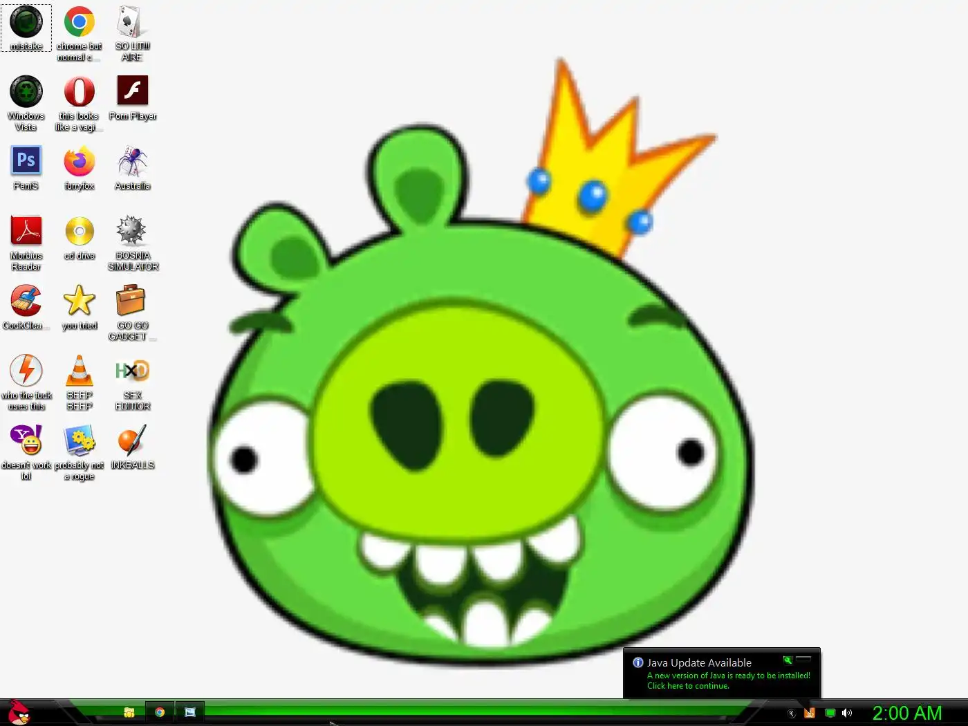Open the green network monitor tray icon

pos(830,713)
